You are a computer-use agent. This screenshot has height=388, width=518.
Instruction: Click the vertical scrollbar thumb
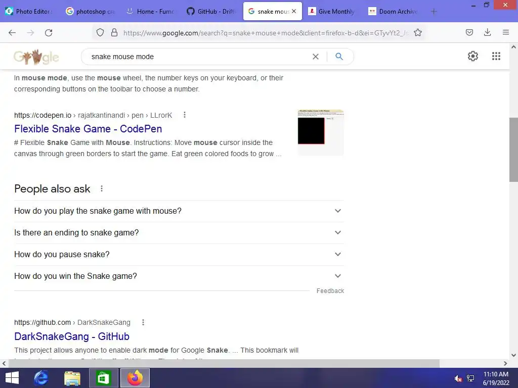pyautogui.click(x=513, y=150)
